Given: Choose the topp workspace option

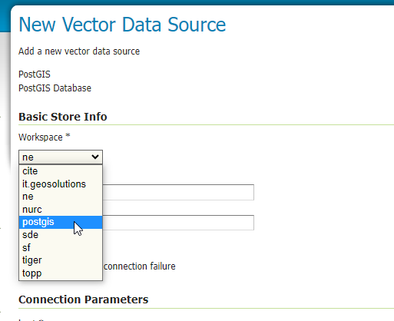Looking at the screenshot, I should tap(61, 273).
